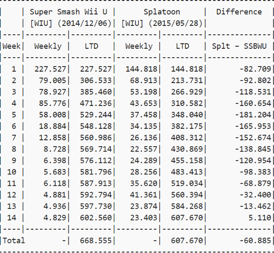The width and height of the screenshot is (274, 253).
Task: Select Splatoon LTD value 348.040
Action: (x=187, y=115)
